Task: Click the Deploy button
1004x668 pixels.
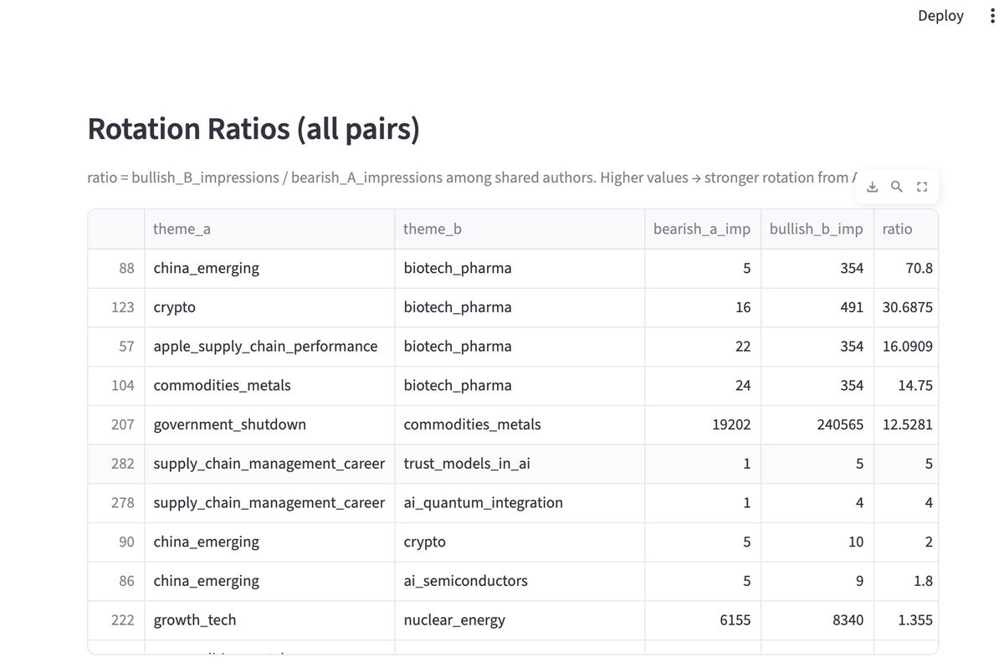Action: point(940,16)
